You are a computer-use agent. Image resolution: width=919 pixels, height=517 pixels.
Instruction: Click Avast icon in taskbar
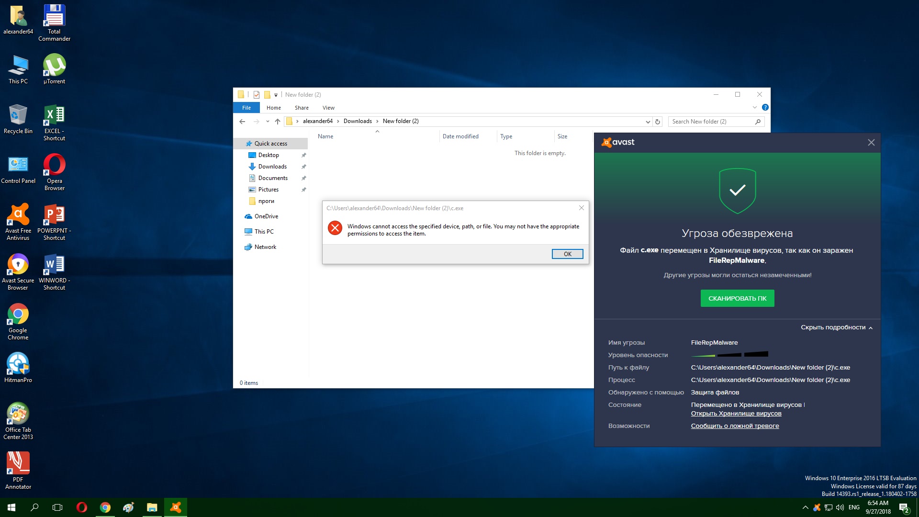click(176, 507)
